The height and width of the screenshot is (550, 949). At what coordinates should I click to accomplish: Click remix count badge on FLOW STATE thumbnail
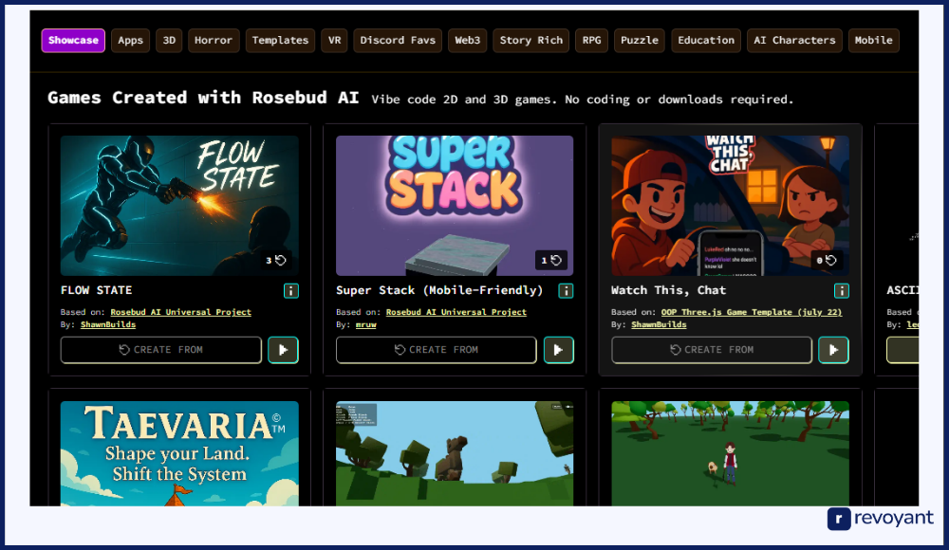276,260
